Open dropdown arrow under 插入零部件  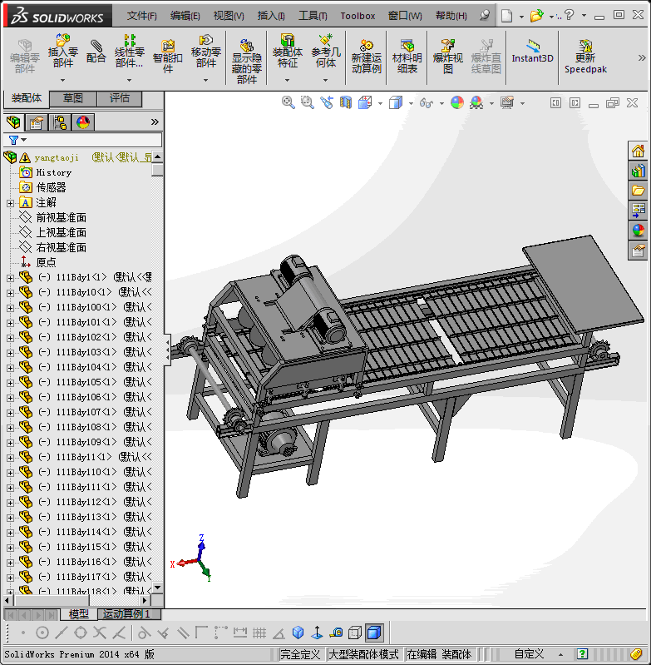62,80
